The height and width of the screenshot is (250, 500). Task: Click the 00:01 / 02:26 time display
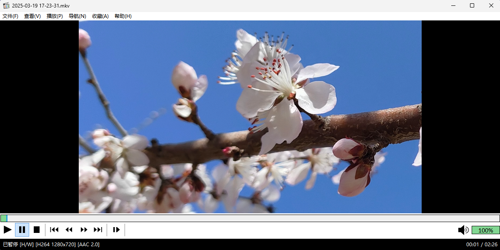481,245
